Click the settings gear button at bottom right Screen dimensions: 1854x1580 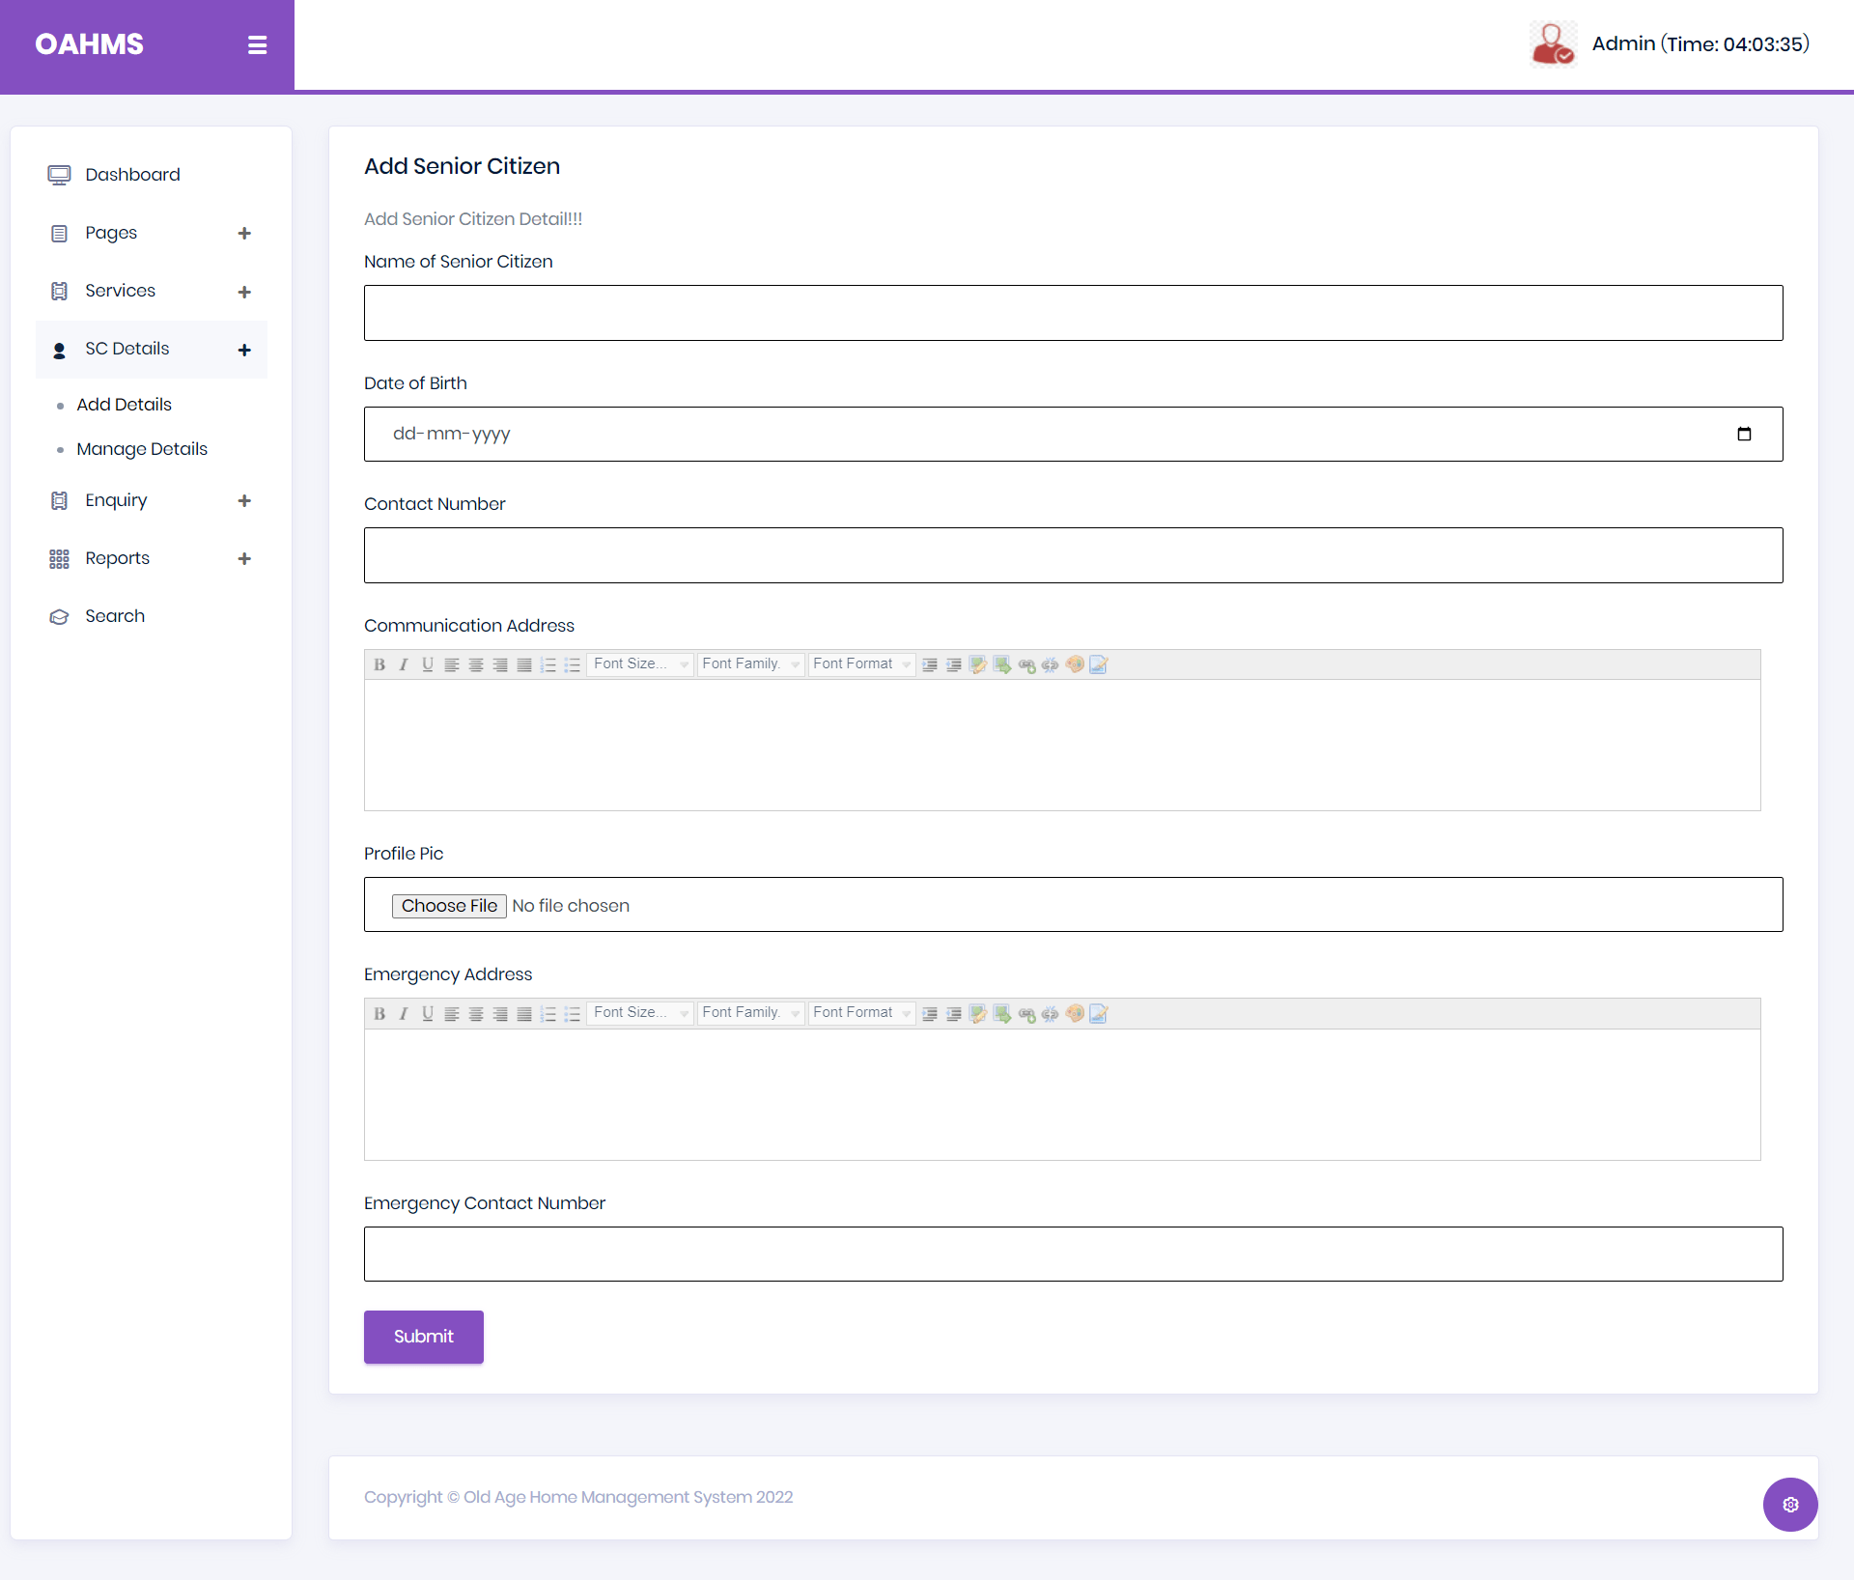[x=1789, y=1504]
